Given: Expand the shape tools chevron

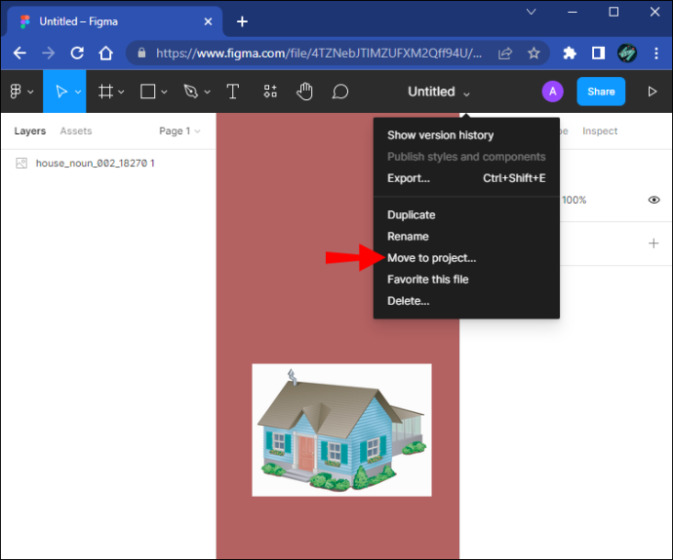Looking at the screenshot, I should click(x=164, y=92).
